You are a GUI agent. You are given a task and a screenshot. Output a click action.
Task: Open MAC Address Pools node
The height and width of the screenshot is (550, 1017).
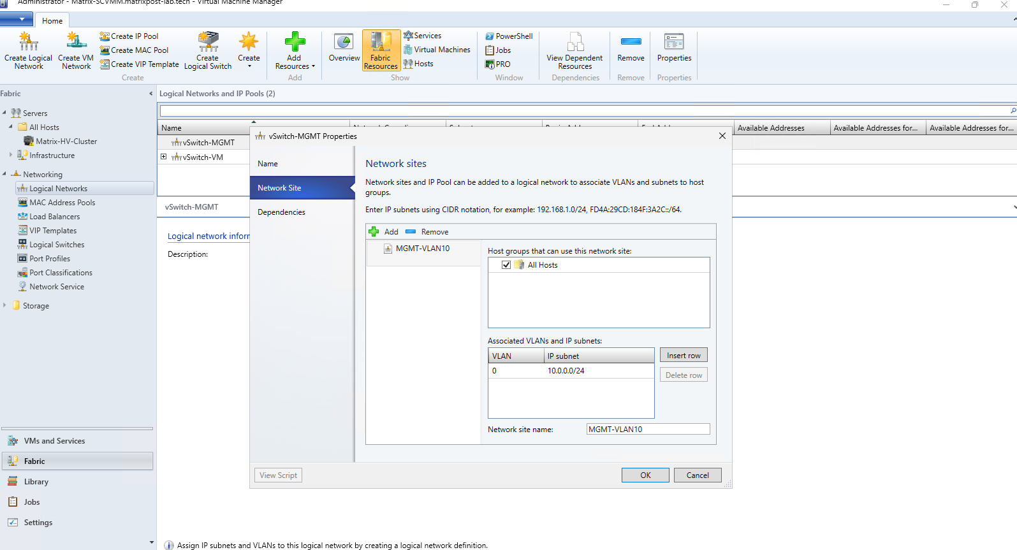(56, 203)
